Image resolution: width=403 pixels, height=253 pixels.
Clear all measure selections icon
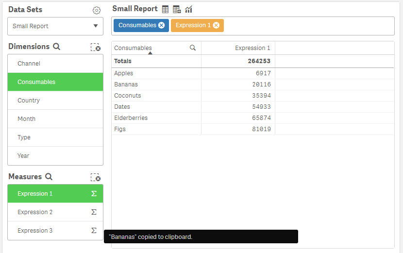tap(95, 177)
